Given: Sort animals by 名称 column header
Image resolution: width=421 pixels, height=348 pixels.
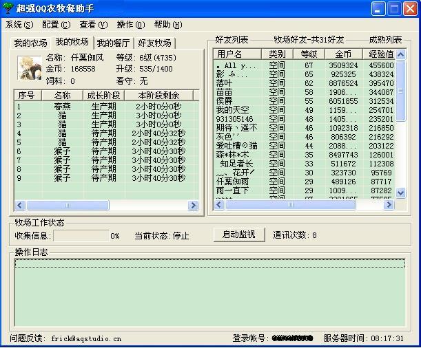Looking at the screenshot, I should [62, 96].
